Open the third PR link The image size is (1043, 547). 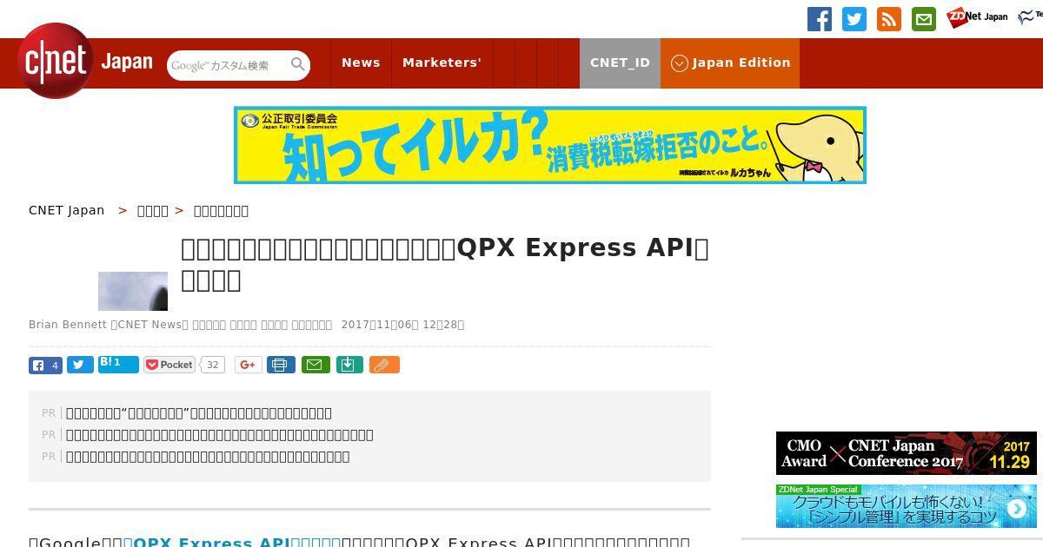[x=208, y=457]
